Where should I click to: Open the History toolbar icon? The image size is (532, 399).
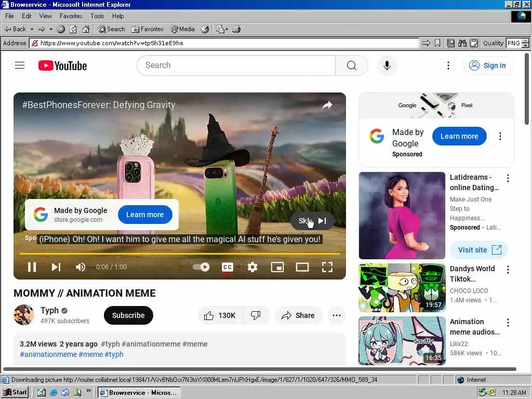tap(205, 29)
